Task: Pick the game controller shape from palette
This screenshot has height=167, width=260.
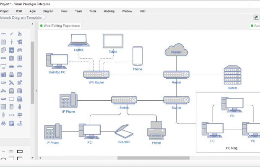Action: tap(19, 50)
